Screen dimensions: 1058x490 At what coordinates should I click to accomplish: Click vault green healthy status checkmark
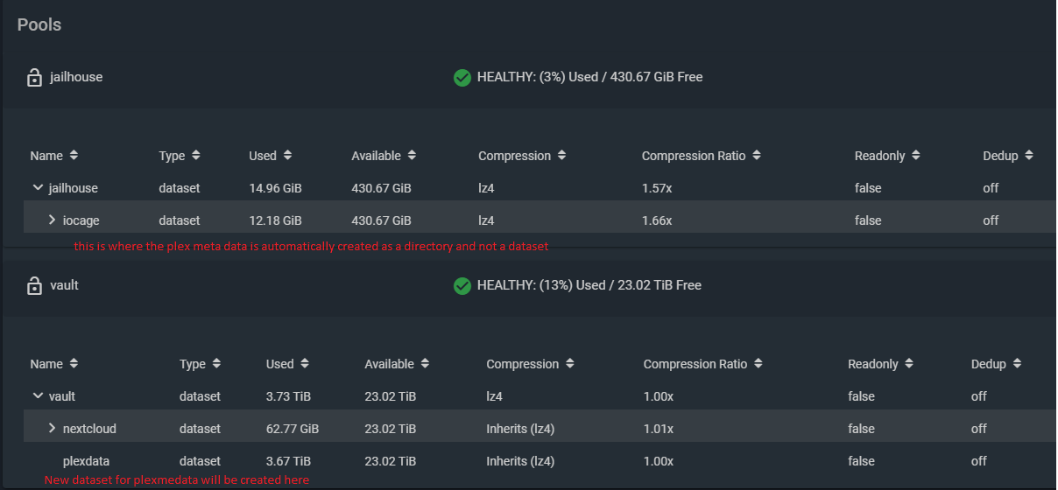click(x=462, y=286)
